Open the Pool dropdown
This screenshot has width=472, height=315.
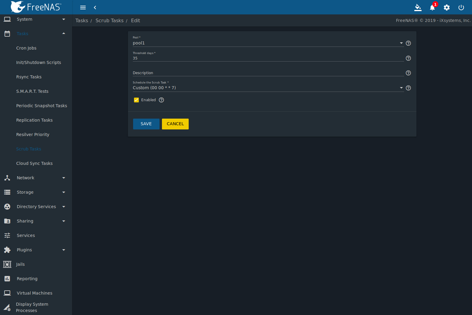click(268, 43)
